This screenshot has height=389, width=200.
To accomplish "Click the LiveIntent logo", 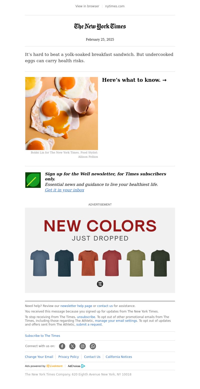I will coord(54,366).
